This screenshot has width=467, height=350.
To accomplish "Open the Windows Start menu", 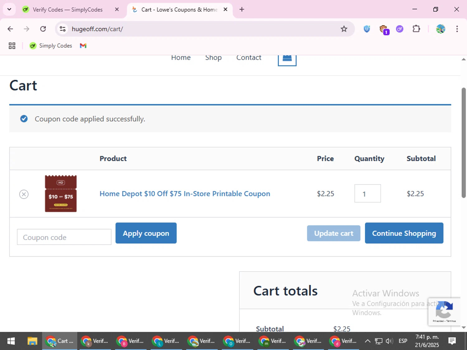I will point(11,341).
